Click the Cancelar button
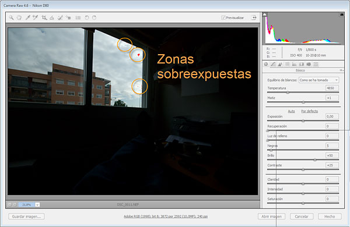This screenshot has width=350, height=227. coord(302,217)
